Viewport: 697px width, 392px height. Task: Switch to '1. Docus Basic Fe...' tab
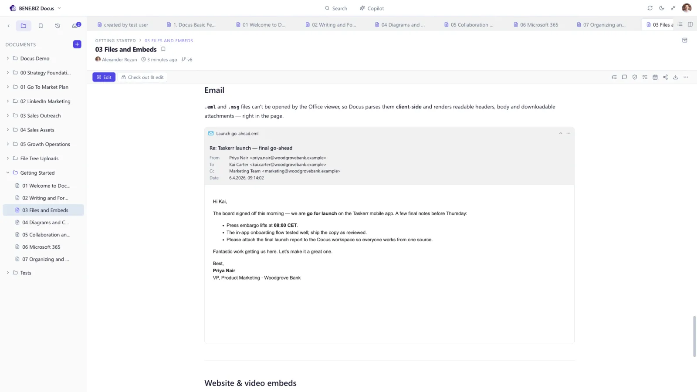click(x=191, y=25)
